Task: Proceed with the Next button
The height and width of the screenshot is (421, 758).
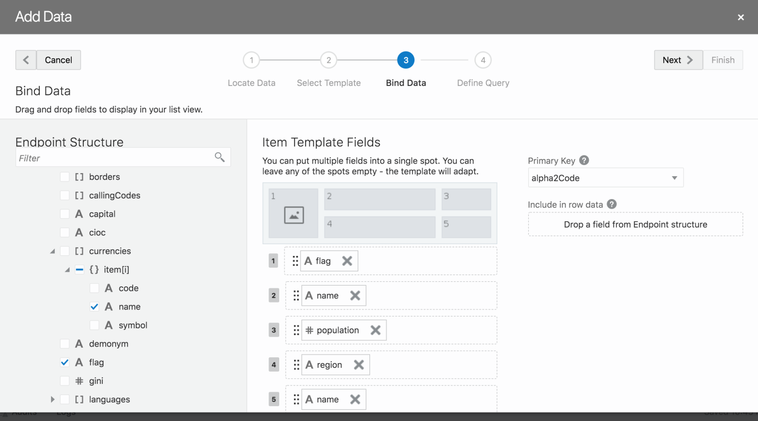Action: [x=678, y=60]
